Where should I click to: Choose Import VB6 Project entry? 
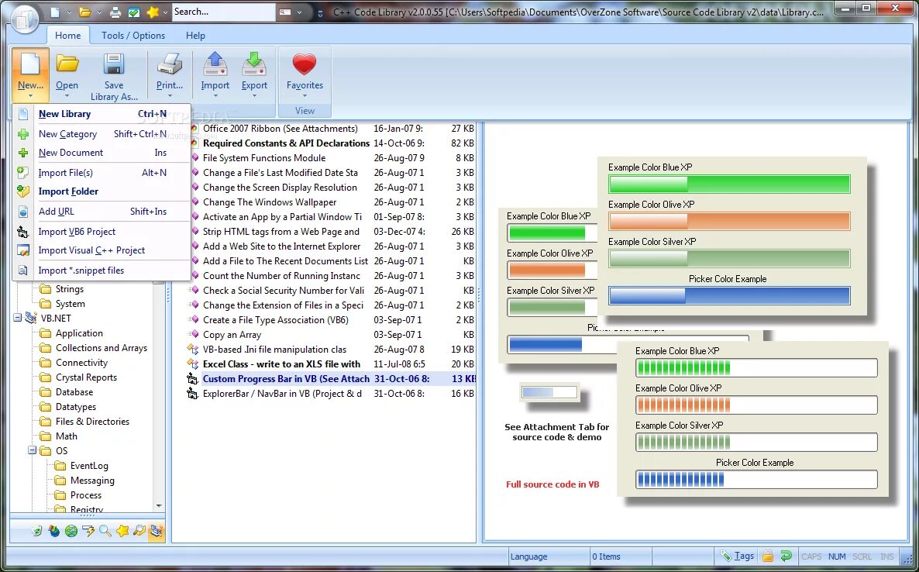pyautogui.click(x=102, y=232)
